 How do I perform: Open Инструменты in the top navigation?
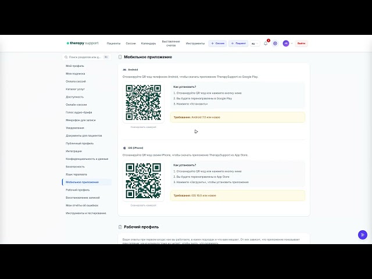point(195,44)
